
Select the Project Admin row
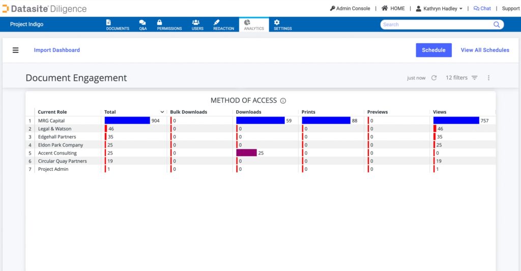(260, 169)
